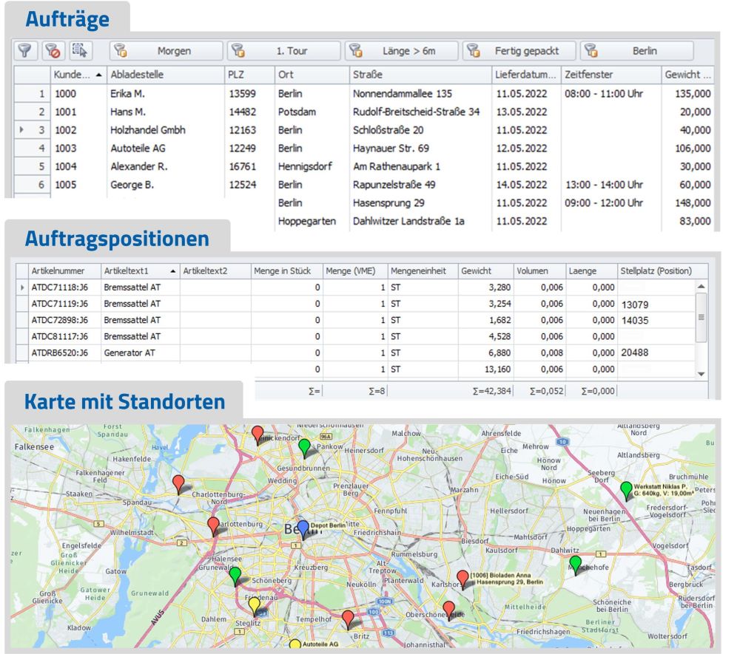Click Stellplatz value 13079
This screenshot has width=740, height=654.
coord(635,305)
